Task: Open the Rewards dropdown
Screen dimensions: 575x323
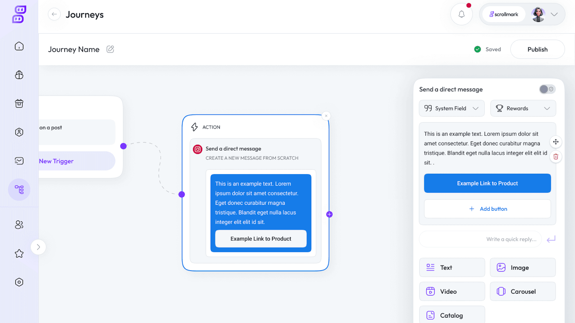Action: pyautogui.click(x=523, y=108)
